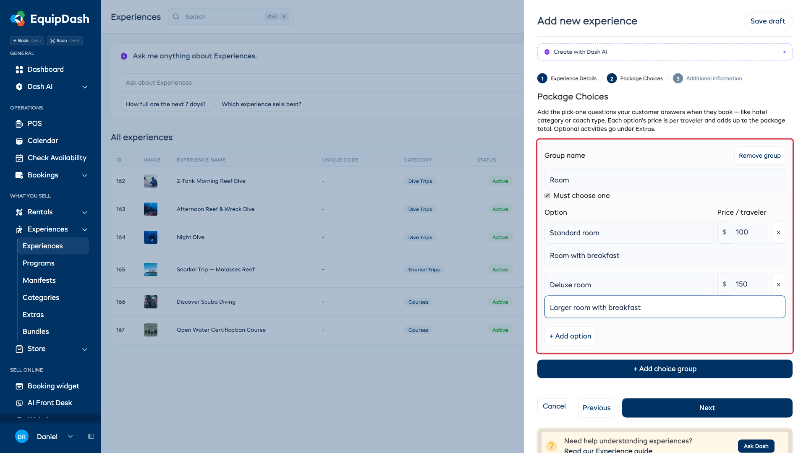Viewport: 806px width, 453px height.
Task: Open the Check Availability icon
Action: pos(19,158)
